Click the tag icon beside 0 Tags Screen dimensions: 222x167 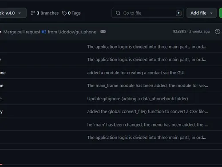(x=64, y=13)
